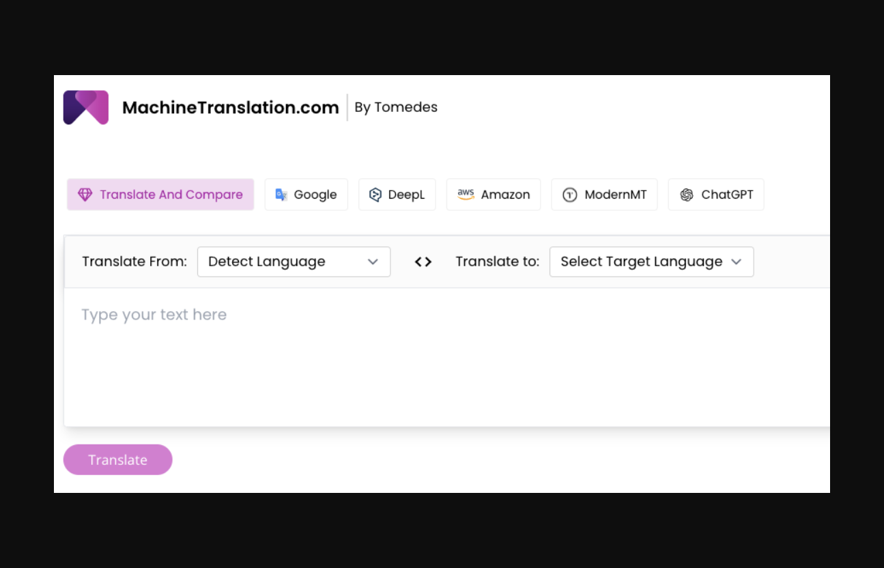Click the ChatGPT knot logo icon
Viewport: 884px width, 568px height.
click(687, 195)
